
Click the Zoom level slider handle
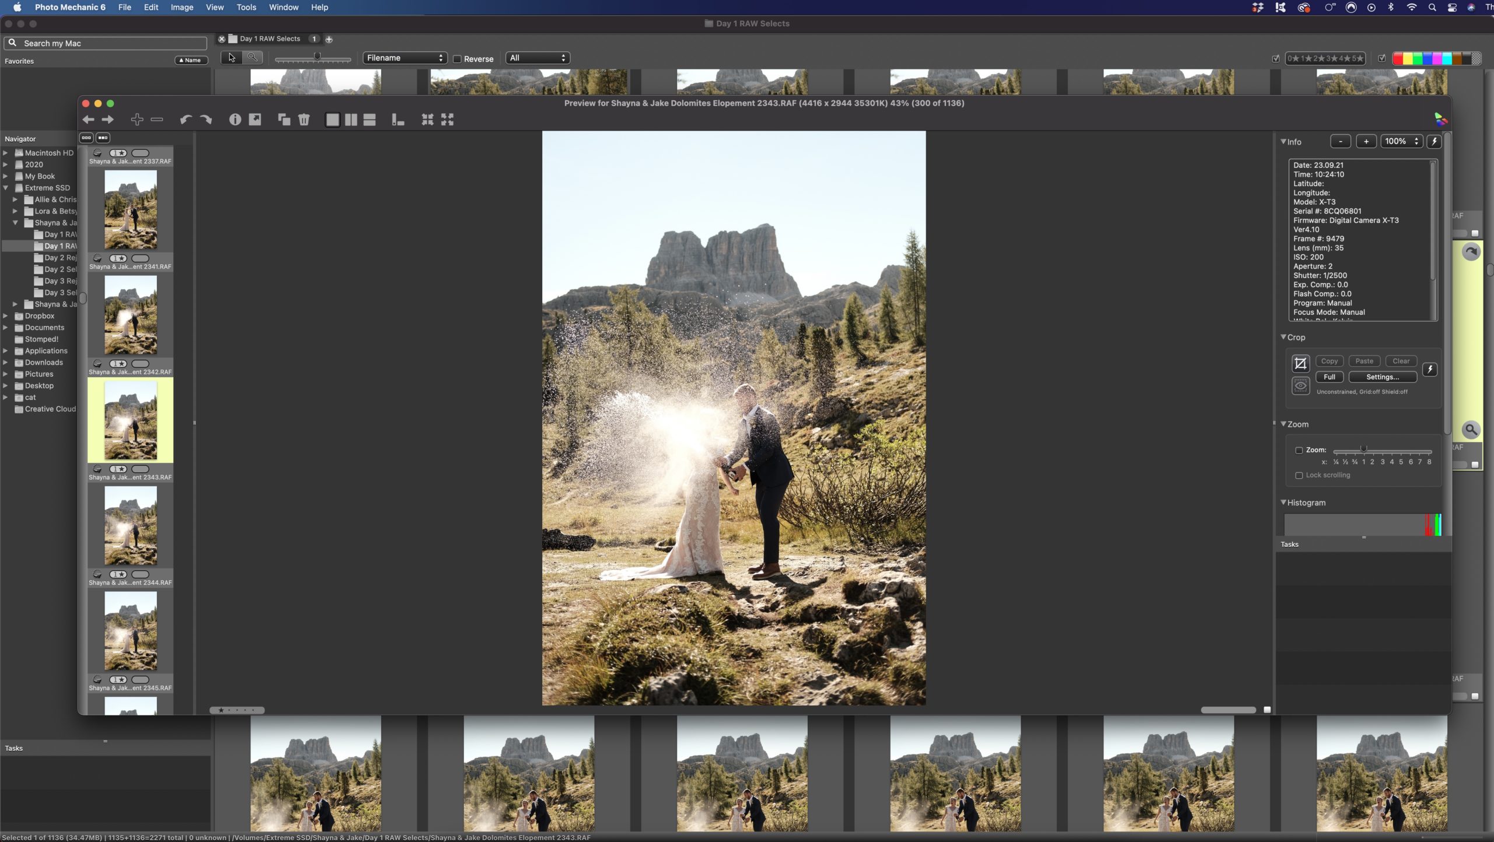click(1363, 450)
